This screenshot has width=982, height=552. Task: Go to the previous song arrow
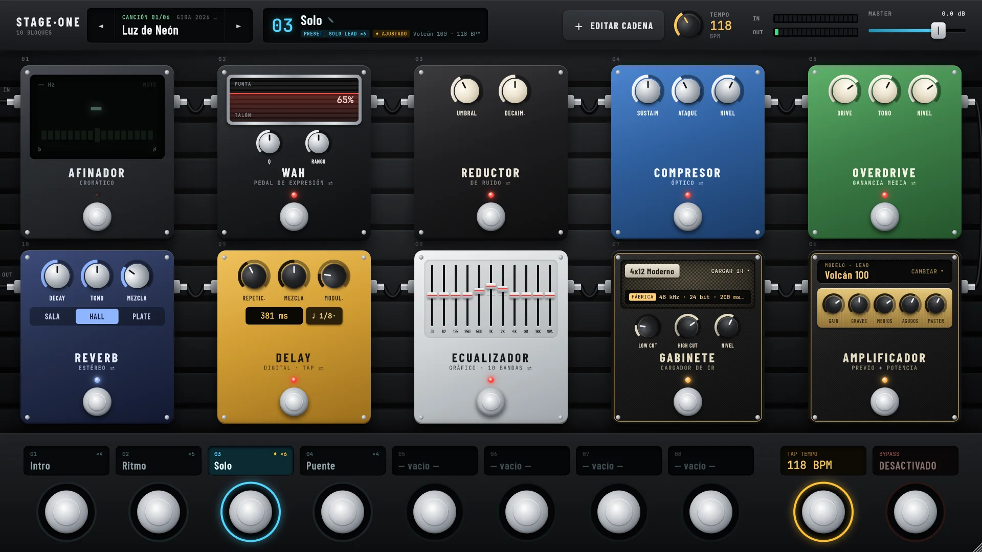tap(101, 26)
